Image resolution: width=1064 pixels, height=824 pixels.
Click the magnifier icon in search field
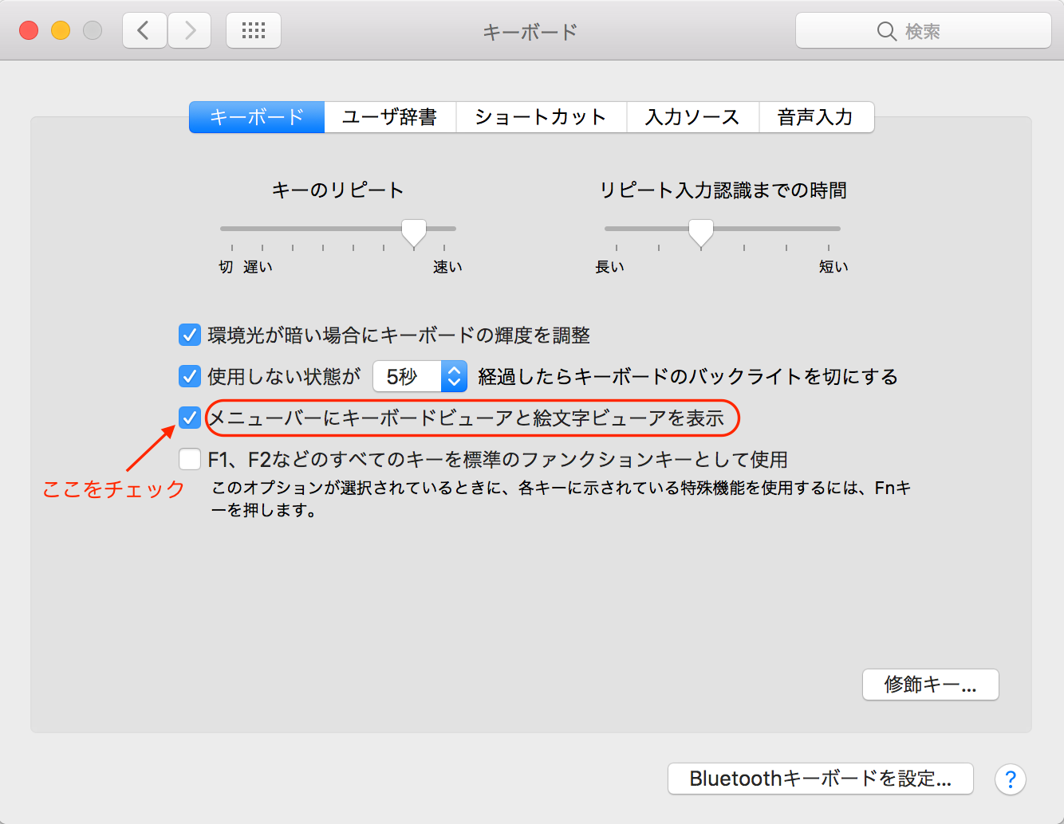886,31
